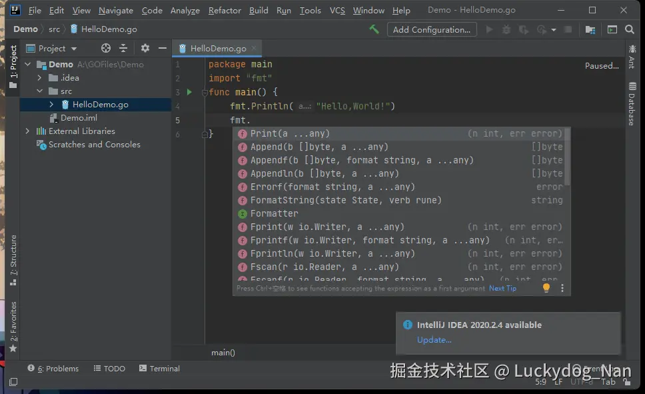Screen dimensions: 645x394
Task: Click line 5 after fmt. in editor
Action: (251, 120)
